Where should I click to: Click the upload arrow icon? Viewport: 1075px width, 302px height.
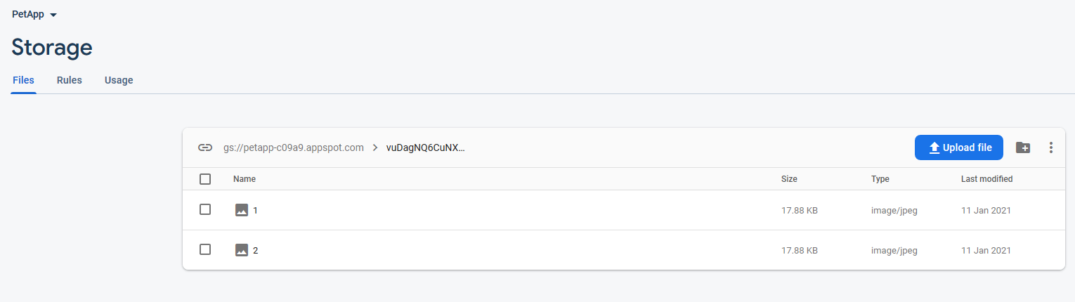[934, 147]
